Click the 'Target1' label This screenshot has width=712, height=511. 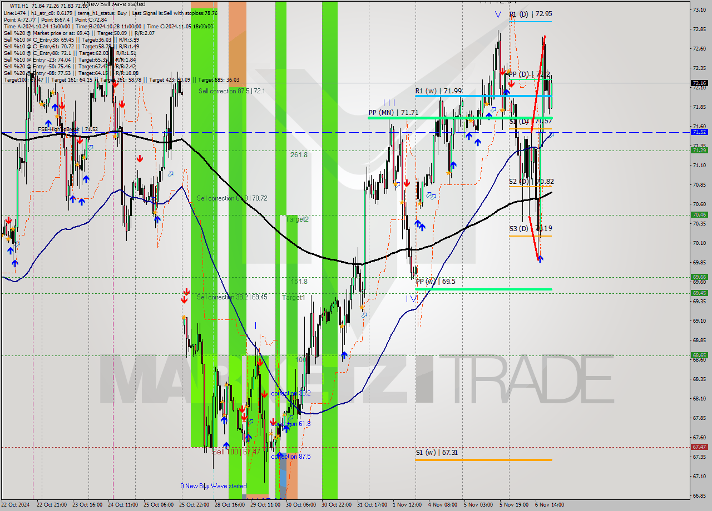pos(294,297)
